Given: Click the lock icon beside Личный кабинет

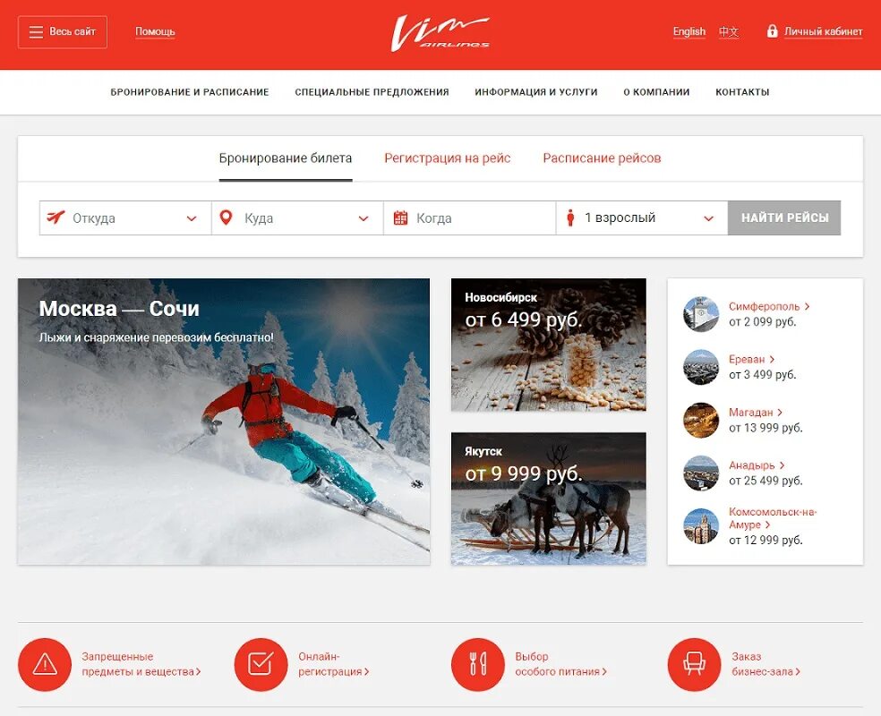Looking at the screenshot, I should (x=772, y=31).
